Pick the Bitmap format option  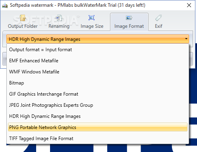point(98,83)
